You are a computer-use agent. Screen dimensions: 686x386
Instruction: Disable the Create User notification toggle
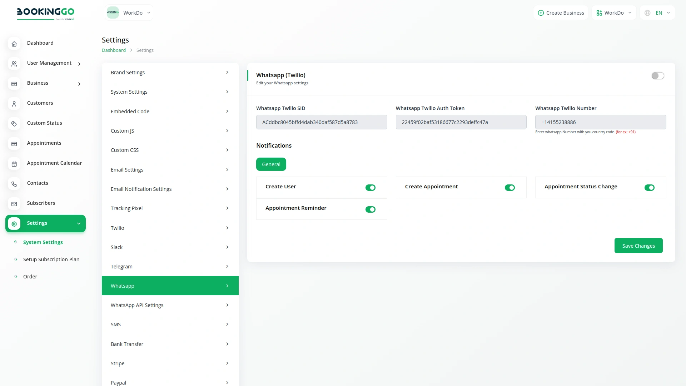(x=371, y=187)
